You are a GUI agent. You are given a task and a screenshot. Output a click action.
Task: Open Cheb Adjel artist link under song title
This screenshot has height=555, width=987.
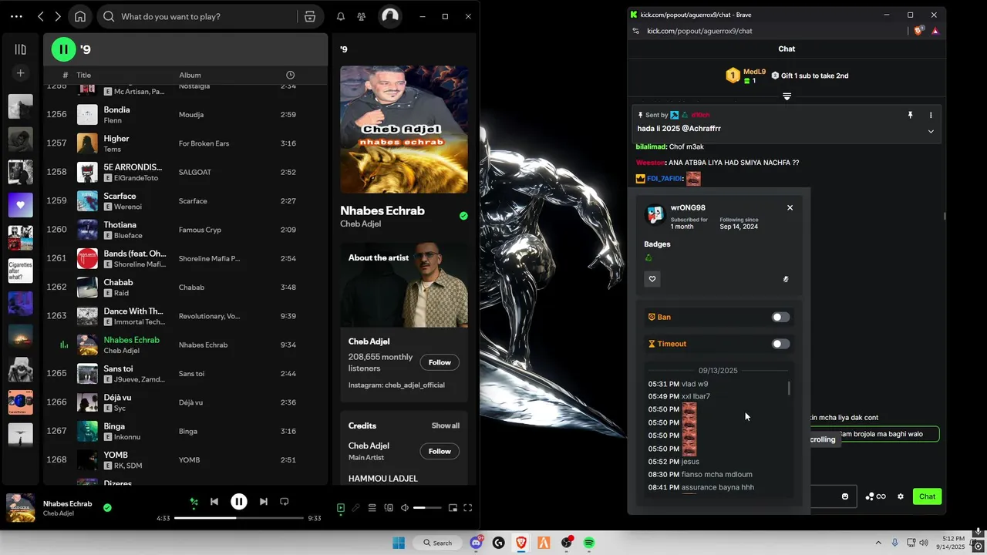[360, 224]
